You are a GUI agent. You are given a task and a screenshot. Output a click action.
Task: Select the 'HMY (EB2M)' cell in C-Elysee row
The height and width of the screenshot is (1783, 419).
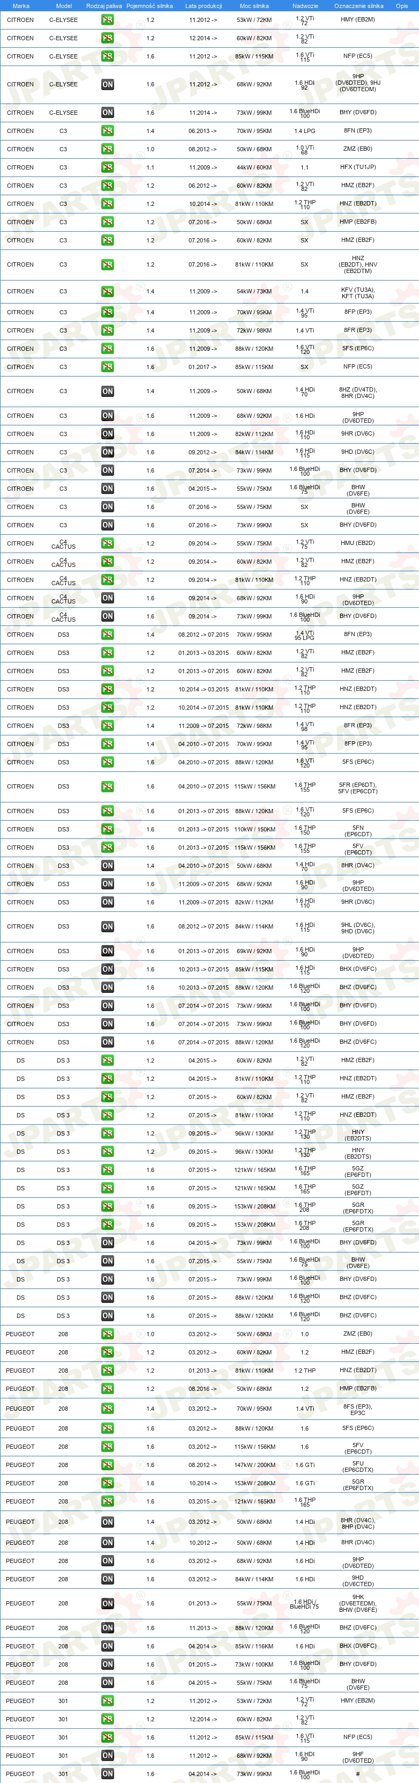pos(357,20)
